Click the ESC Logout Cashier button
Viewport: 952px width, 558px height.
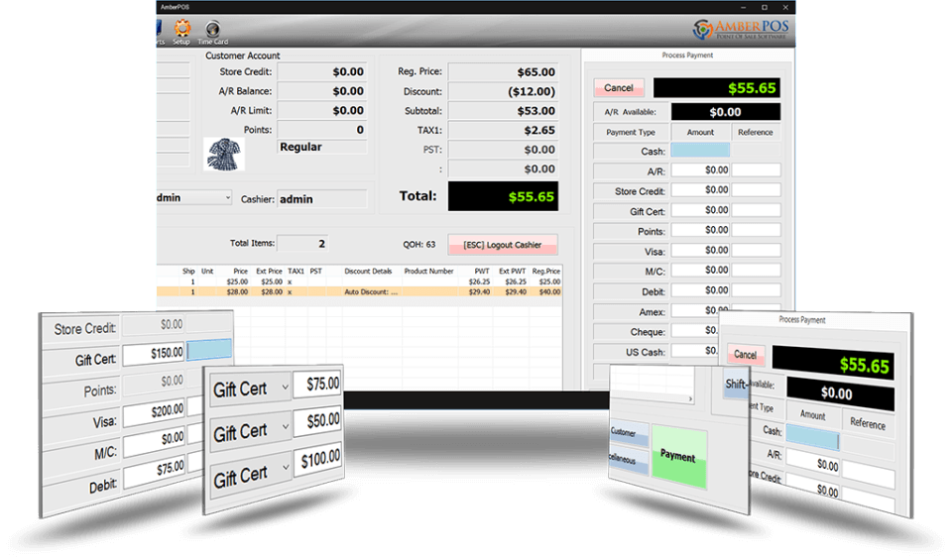pyautogui.click(x=503, y=245)
